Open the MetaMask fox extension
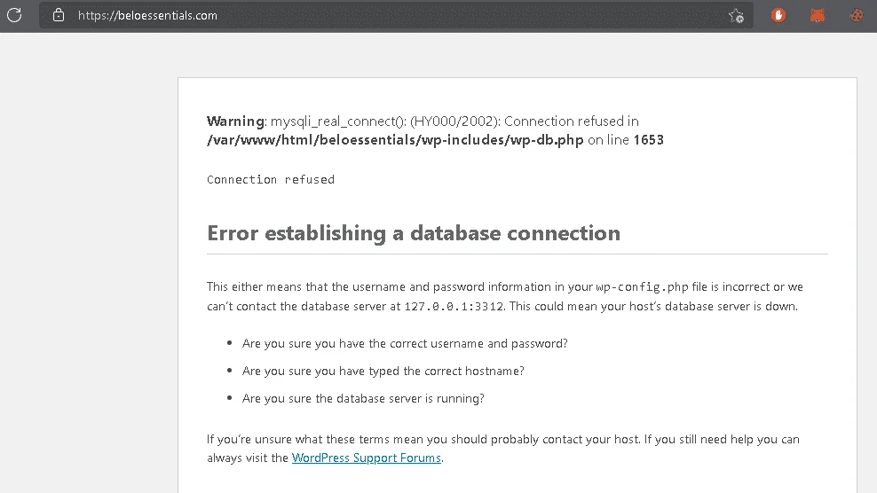The image size is (877, 493). (818, 15)
